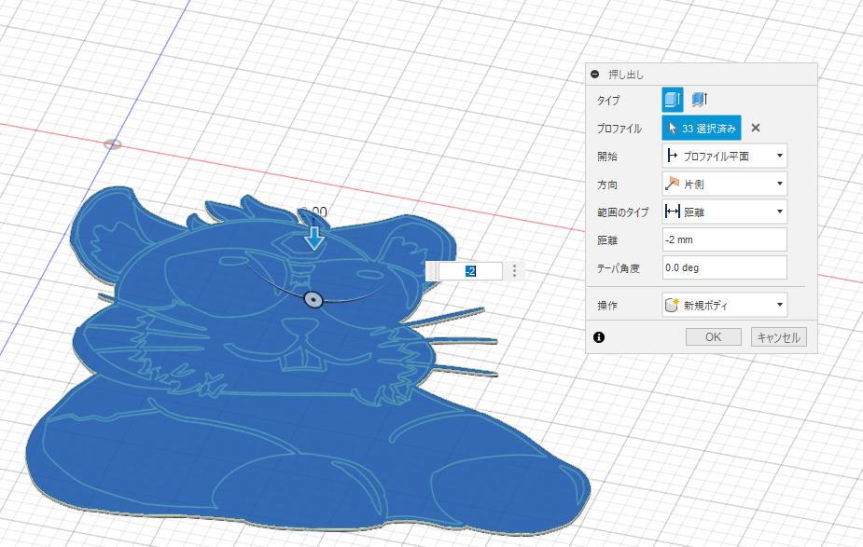Click the blue distance arrow manipulator
The image size is (863, 547).
coord(314,238)
